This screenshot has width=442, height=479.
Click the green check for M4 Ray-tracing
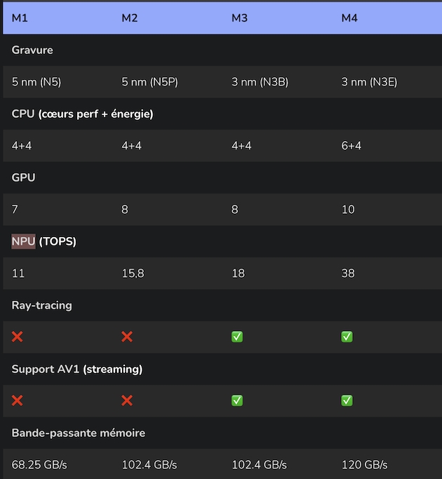coord(347,337)
